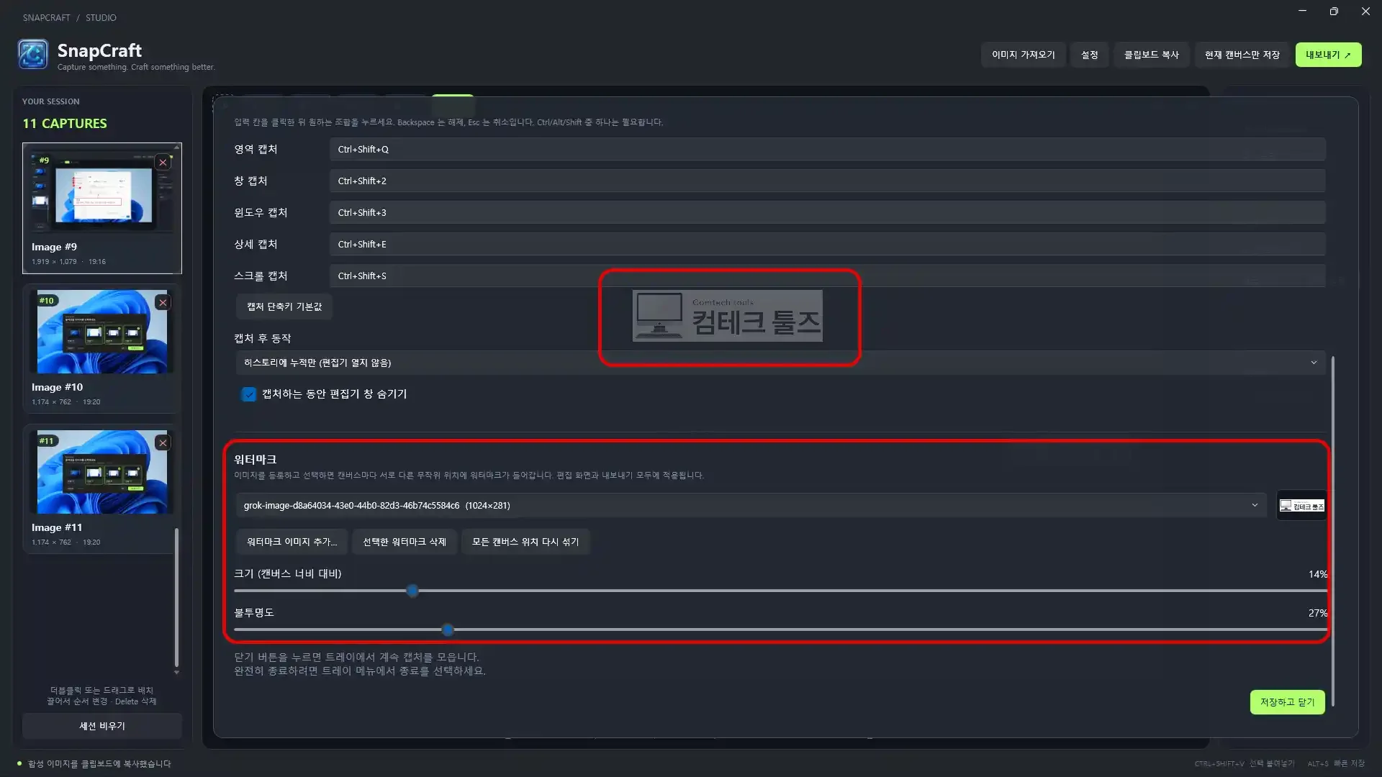1382x777 pixels.
Task: Expand the watermark image selection dropdown
Action: point(751,506)
